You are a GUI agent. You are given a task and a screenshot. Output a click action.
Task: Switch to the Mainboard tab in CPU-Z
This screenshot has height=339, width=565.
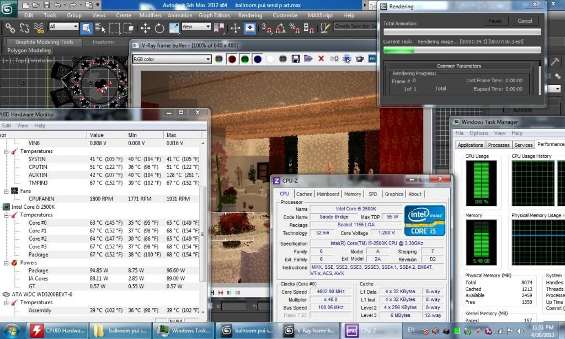(x=328, y=194)
